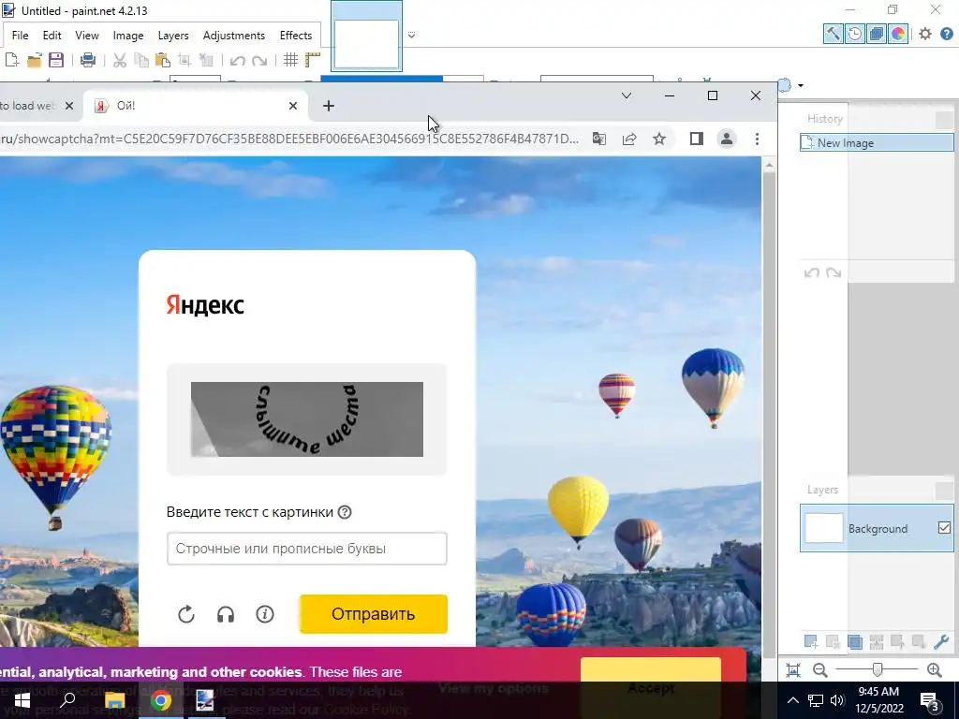Toggle Background layer visibility checkbox

click(x=944, y=528)
